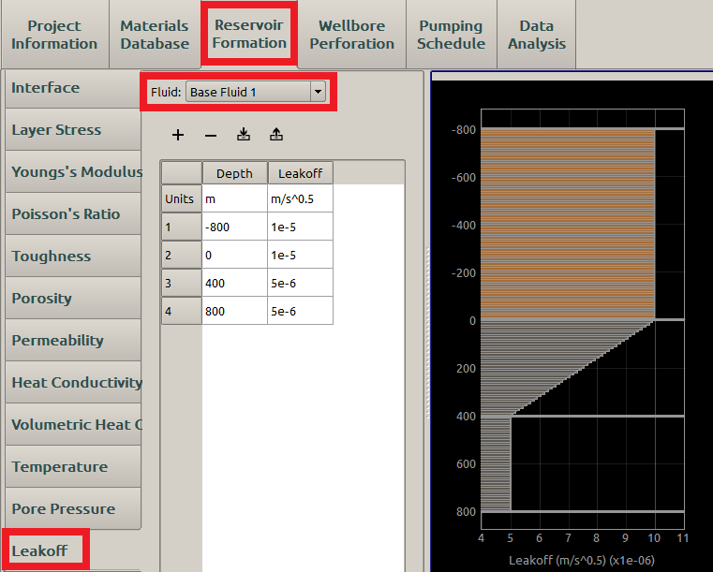Click the Depth column header
Viewport: 713px width, 572px height.
[234, 173]
